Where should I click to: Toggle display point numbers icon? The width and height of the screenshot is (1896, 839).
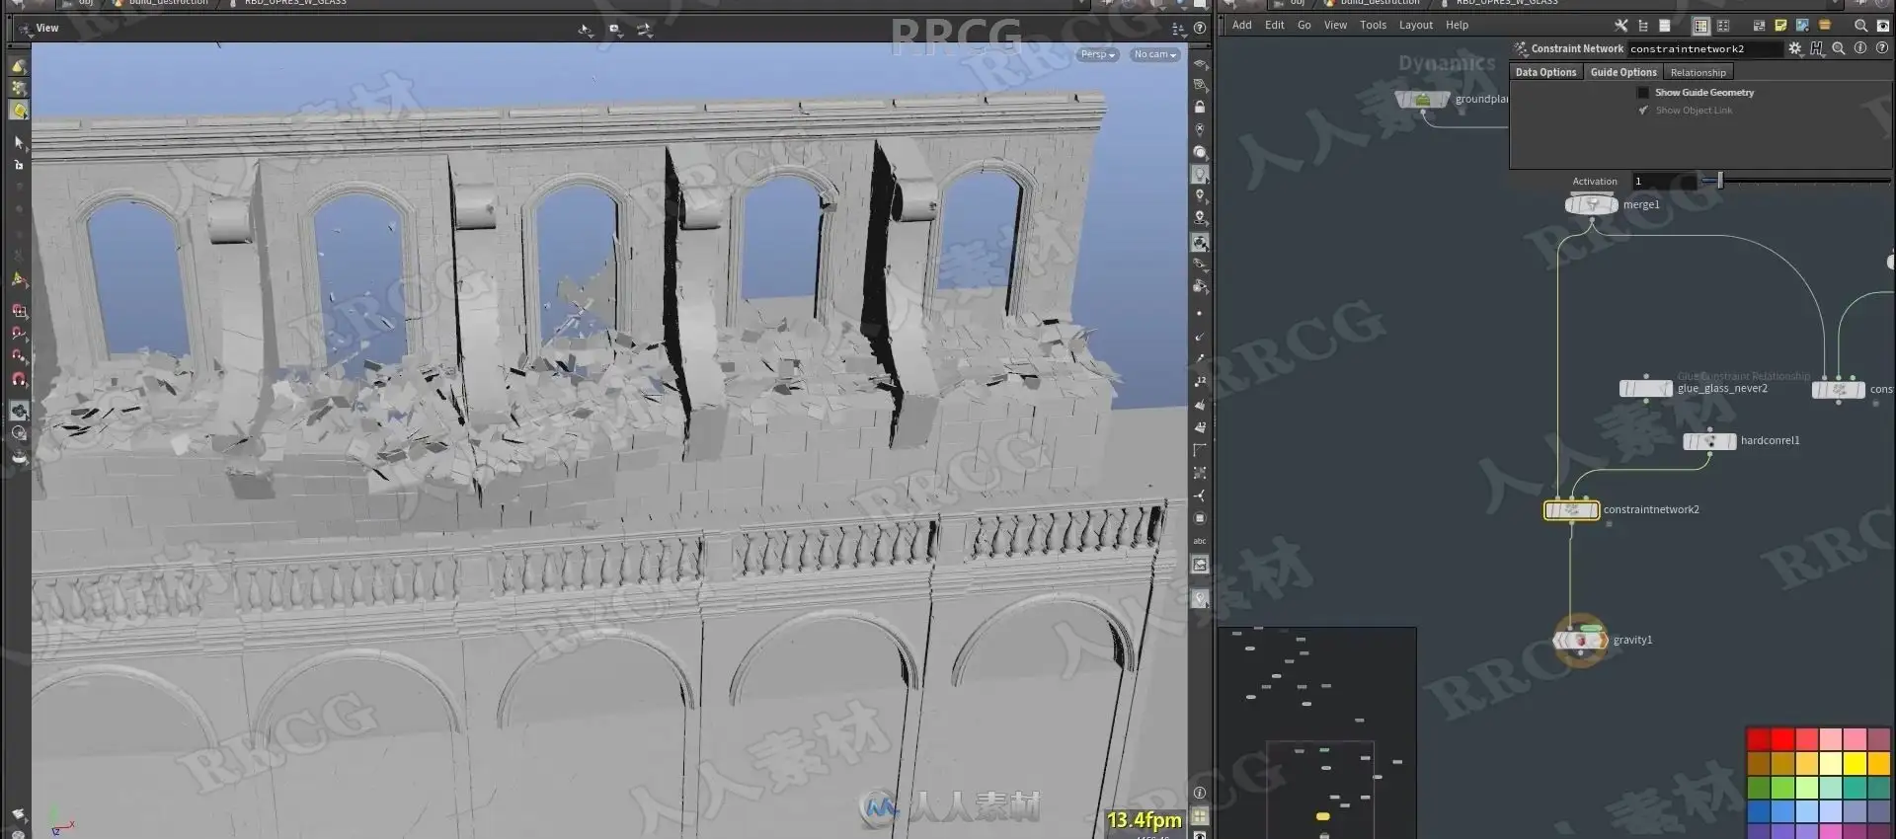tap(1200, 382)
